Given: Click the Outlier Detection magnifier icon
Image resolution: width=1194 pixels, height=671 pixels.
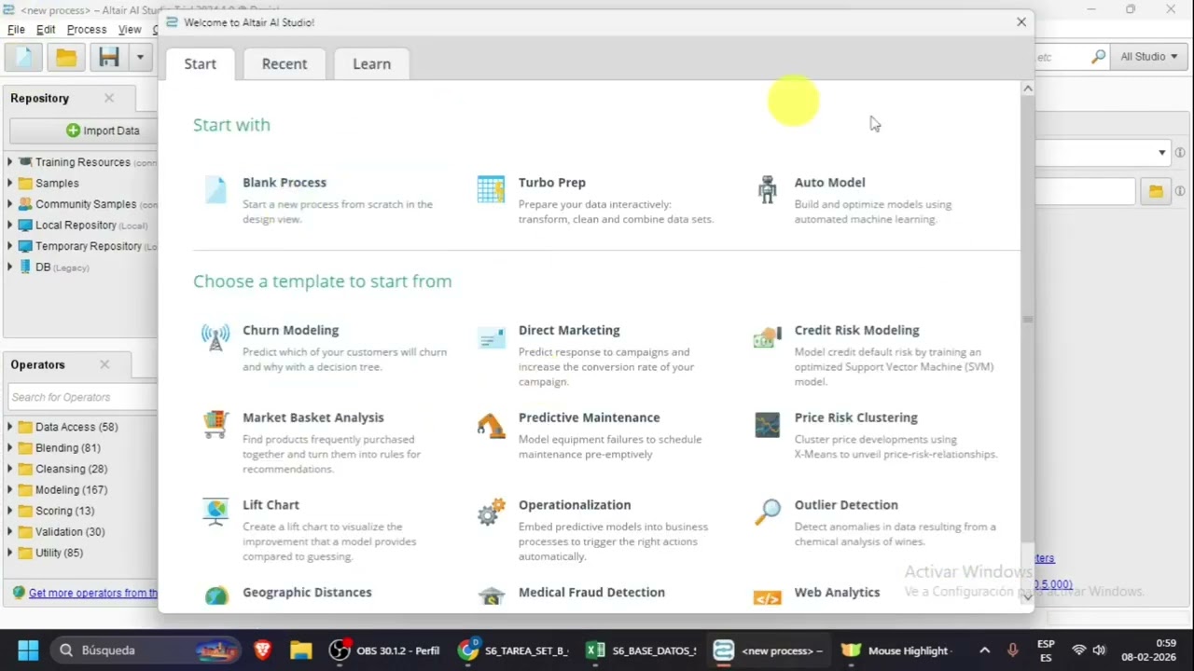Looking at the screenshot, I should [x=767, y=512].
